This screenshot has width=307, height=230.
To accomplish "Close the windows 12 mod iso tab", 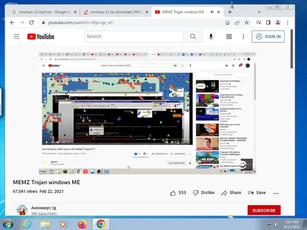I will click(x=75, y=12).
